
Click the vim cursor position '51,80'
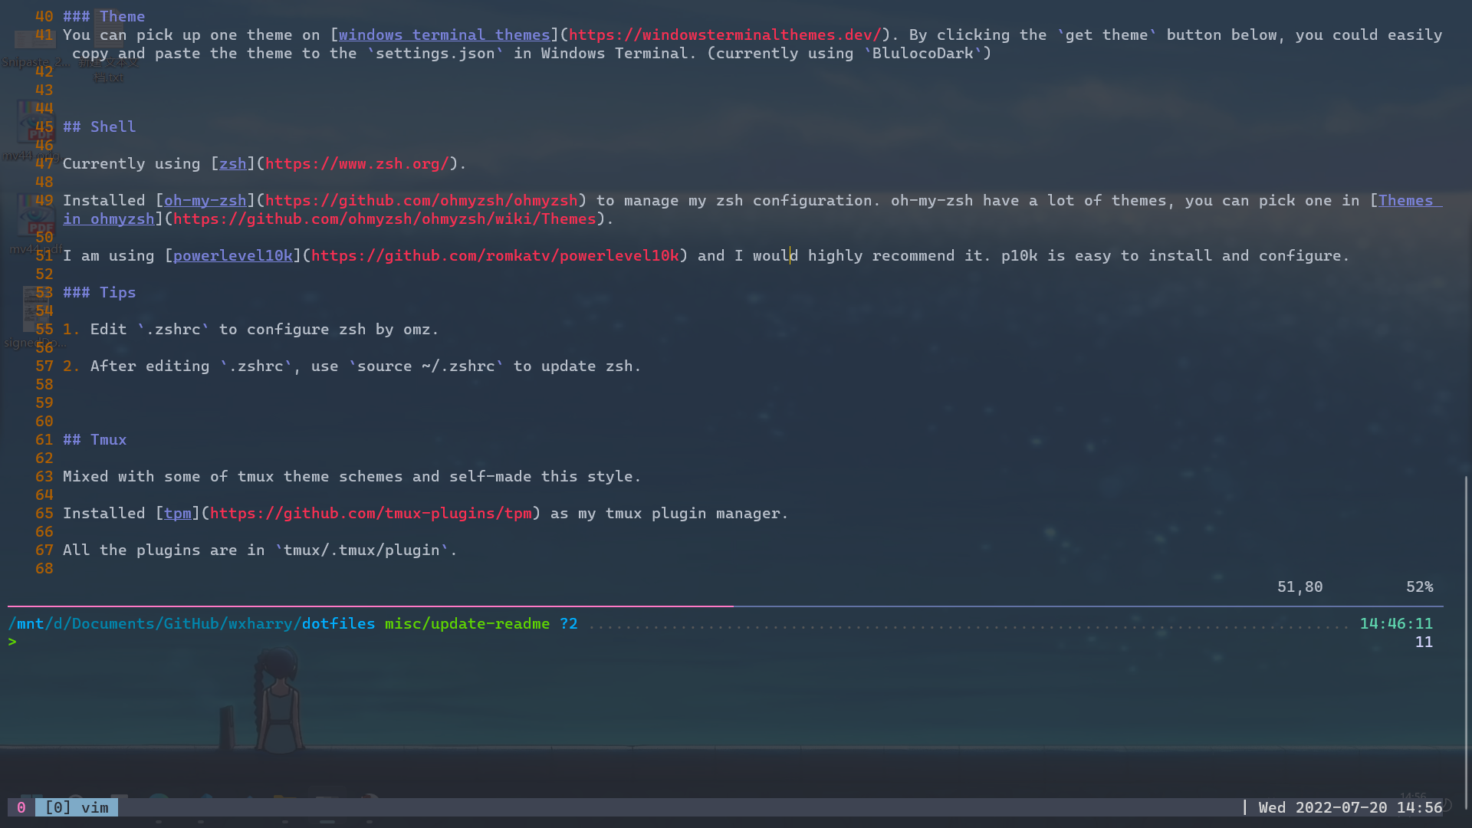(x=1300, y=587)
